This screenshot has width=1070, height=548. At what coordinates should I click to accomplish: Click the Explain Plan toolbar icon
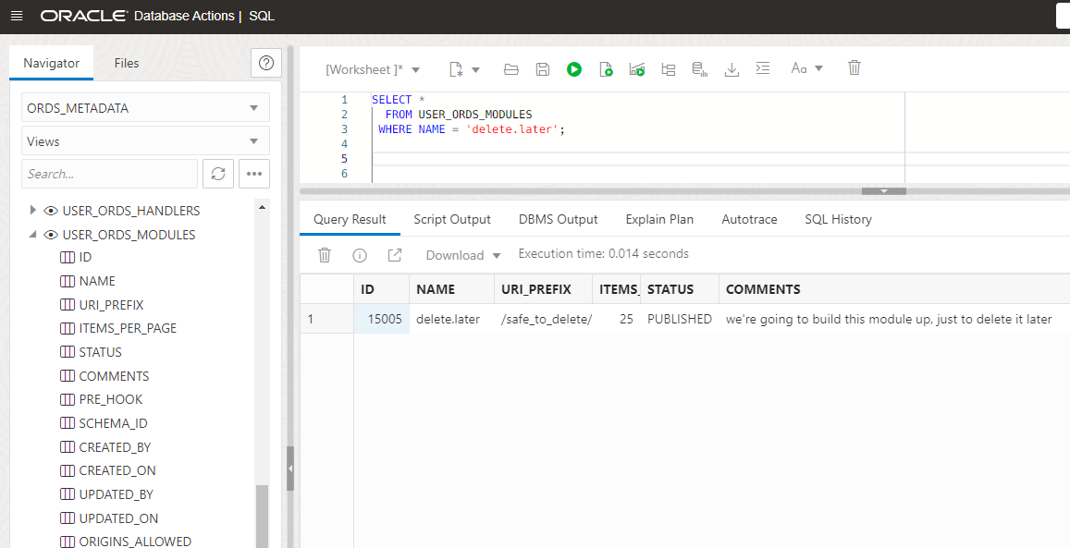pyautogui.click(x=669, y=69)
